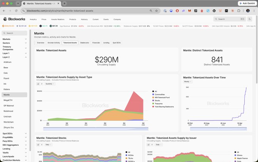Viewport: 258px width, 162px height.
Task: Click the theme toggle beside top Search
Action: pos(250,19)
